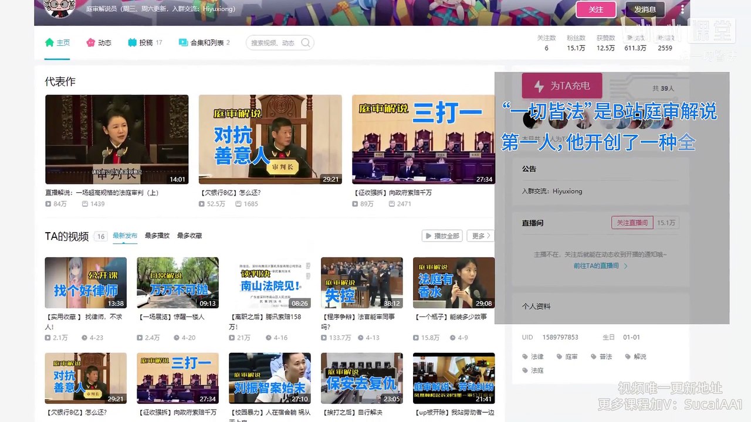Open the 三打一 thumbnail under TA的视频
This screenshot has height=422, width=751.
[x=178, y=379]
